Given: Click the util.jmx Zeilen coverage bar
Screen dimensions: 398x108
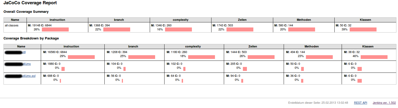Looking at the screenshot, I should 245,69.
